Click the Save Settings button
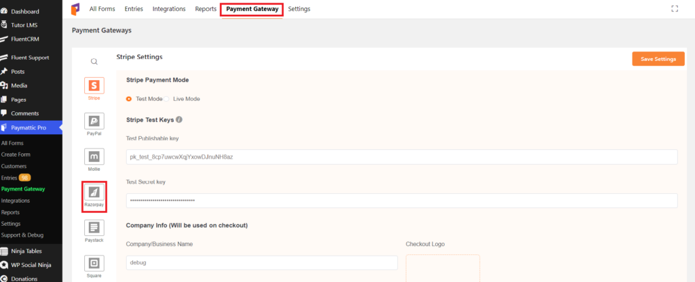The height and width of the screenshot is (282, 695). 658,59
